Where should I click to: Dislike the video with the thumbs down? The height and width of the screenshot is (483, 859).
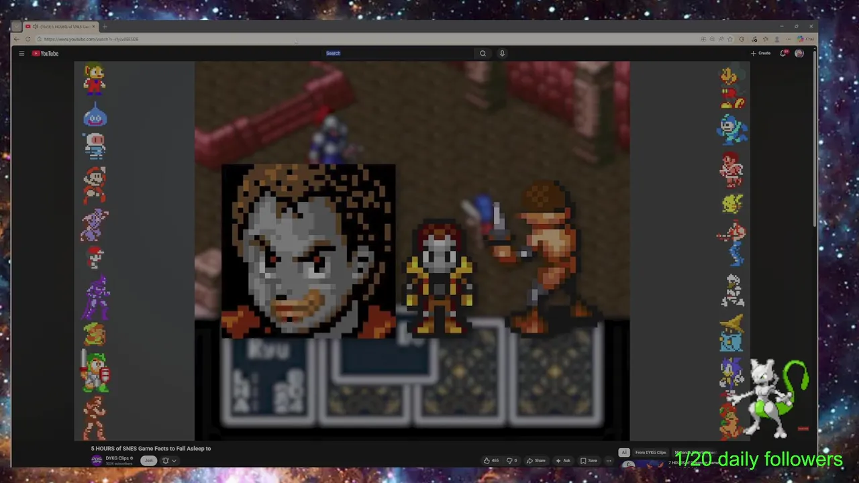[511, 461]
